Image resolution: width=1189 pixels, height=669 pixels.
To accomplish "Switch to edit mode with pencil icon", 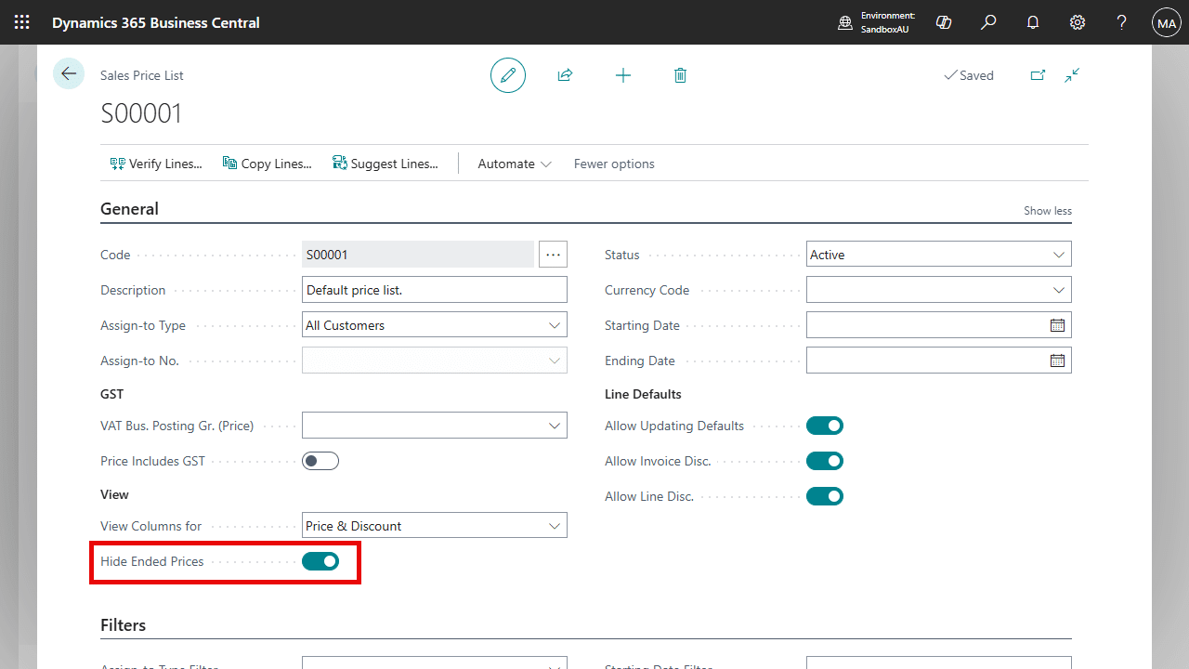I will [x=508, y=75].
